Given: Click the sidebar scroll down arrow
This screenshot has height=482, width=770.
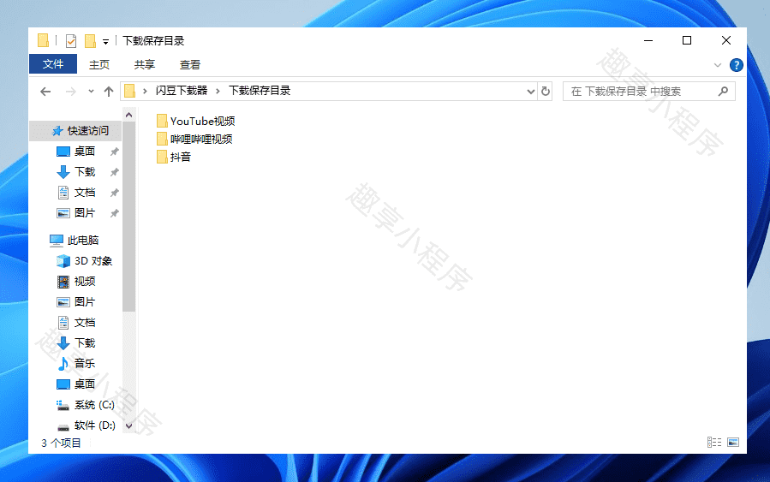Looking at the screenshot, I should point(128,425).
